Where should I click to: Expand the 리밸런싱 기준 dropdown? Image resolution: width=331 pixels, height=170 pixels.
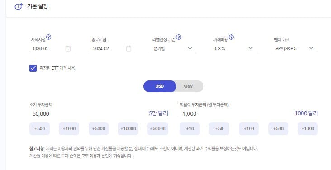[173, 48]
